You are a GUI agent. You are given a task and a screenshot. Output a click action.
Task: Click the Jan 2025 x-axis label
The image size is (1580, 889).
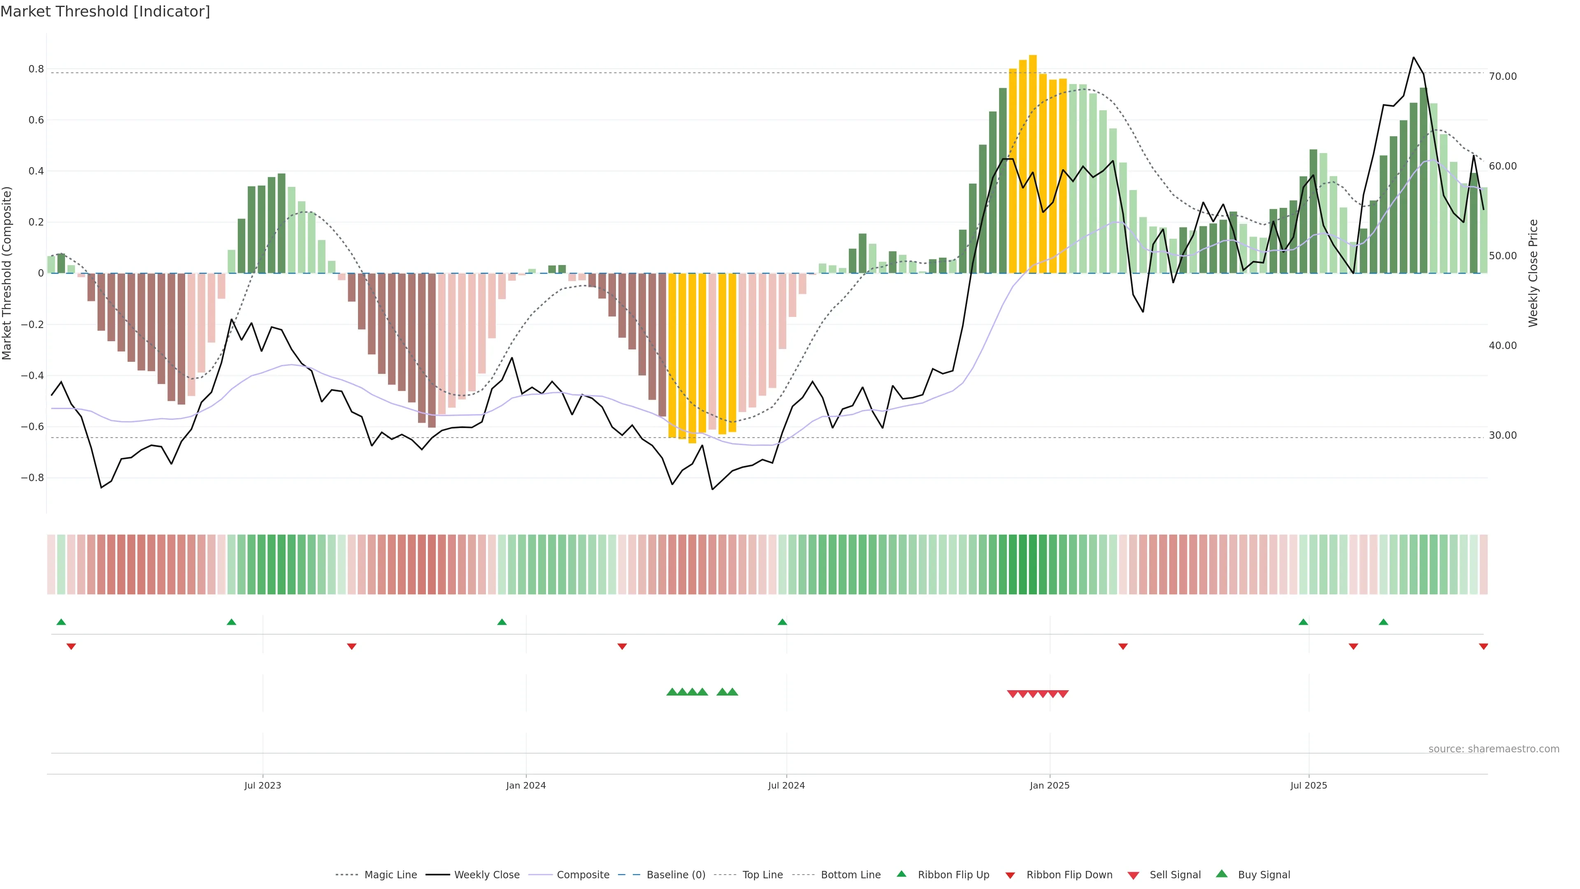pos(1050,785)
